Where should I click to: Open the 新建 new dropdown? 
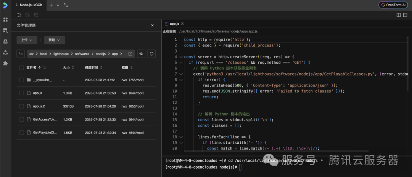click(55, 40)
